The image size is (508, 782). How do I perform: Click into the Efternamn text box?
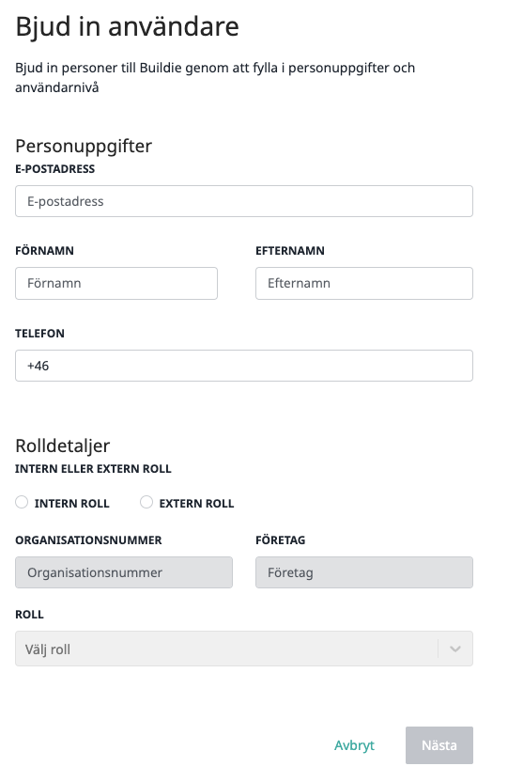pyautogui.click(x=364, y=283)
